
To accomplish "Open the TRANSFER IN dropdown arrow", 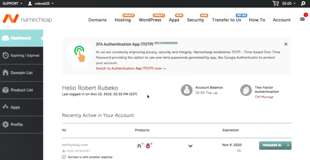I will click(x=288, y=145).
